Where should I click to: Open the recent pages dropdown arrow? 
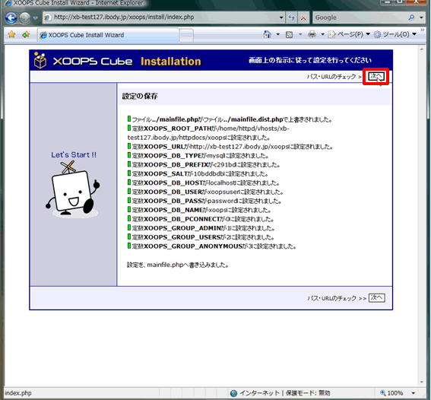point(36,18)
